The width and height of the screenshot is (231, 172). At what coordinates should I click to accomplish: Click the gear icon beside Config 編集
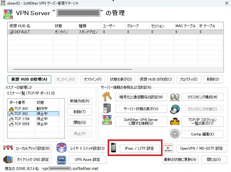pos(175,134)
